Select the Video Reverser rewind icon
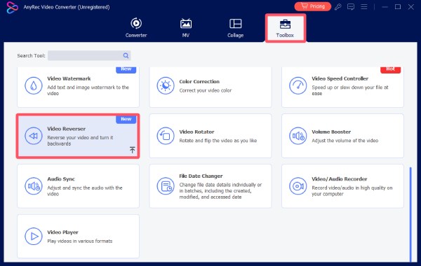The width and height of the screenshot is (421, 266). [33, 136]
